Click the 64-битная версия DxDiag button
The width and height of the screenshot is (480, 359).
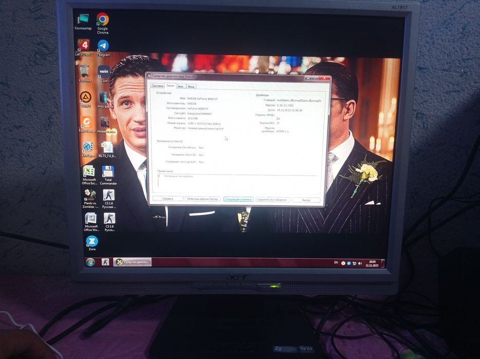point(203,199)
